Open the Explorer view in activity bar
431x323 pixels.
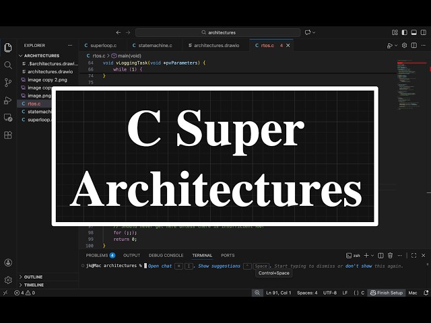(x=8, y=48)
